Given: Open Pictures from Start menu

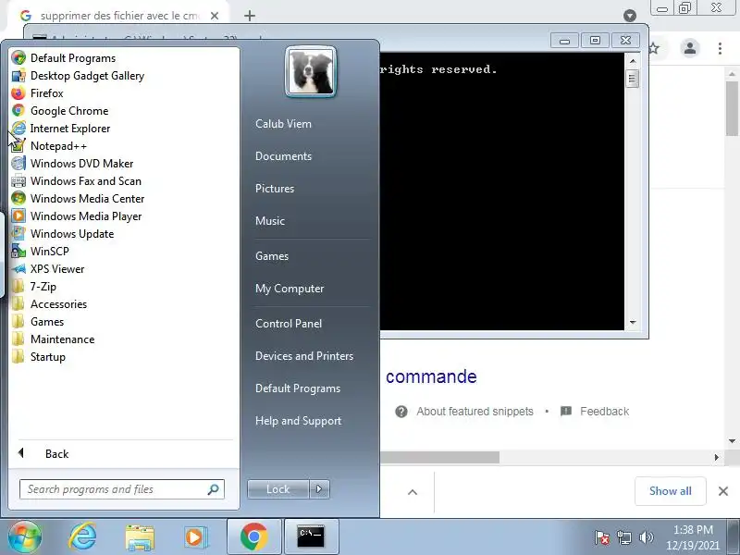Looking at the screenshot, I should [275, 189].
